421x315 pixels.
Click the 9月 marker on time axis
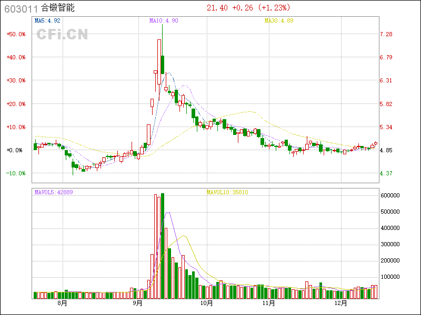tap(138, 304)
